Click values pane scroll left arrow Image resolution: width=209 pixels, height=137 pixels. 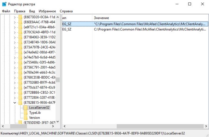coord(64,126)
